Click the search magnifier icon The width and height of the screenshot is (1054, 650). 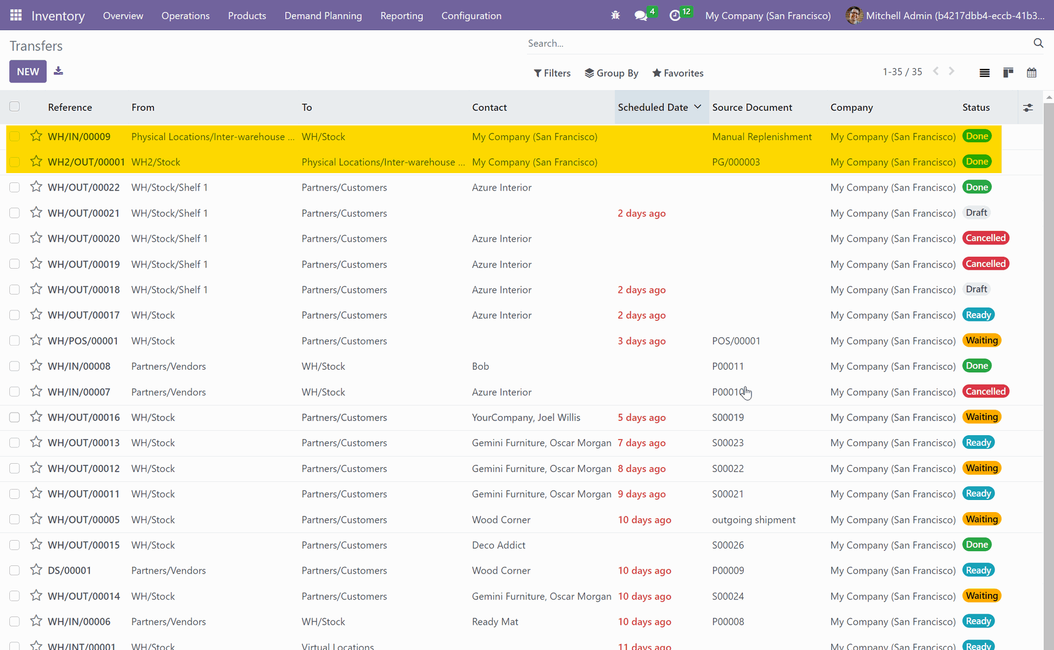(x=1038, y=43)
